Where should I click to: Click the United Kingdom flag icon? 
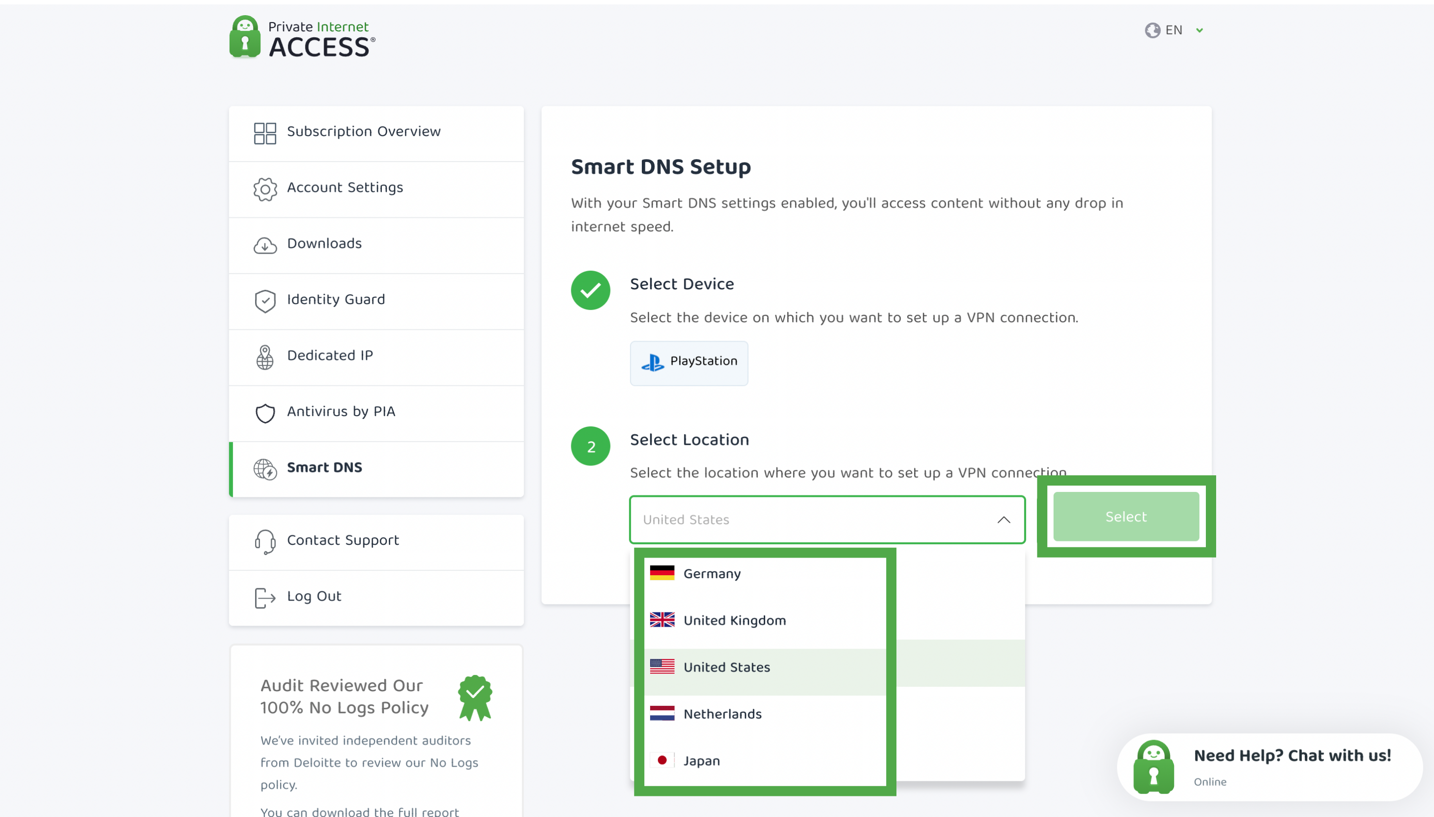pyautogui.click(x=662, y=620)
